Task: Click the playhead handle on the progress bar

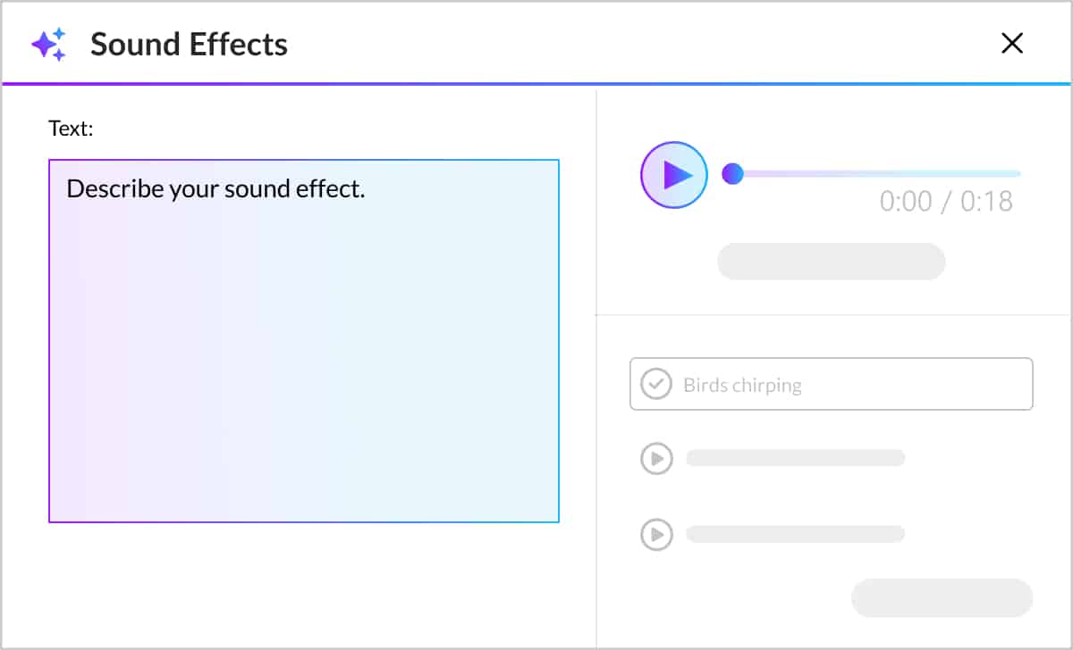Action: (x=733, y=174)
